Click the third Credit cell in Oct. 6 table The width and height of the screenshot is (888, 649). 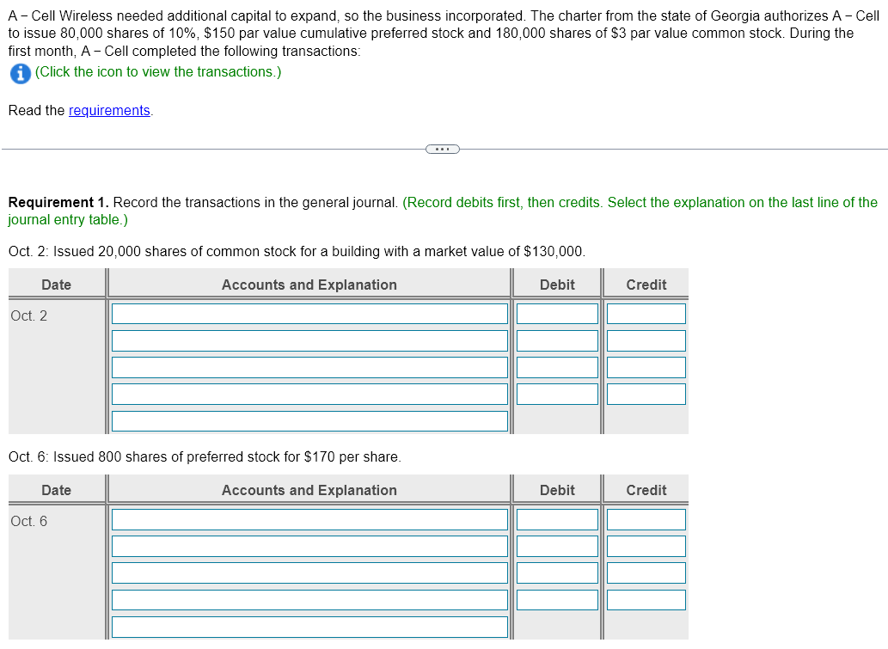(x=645, y=572)
